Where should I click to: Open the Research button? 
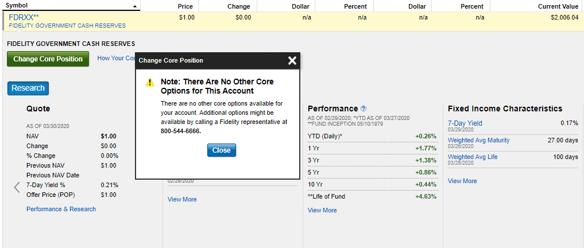tap(28, 88)
